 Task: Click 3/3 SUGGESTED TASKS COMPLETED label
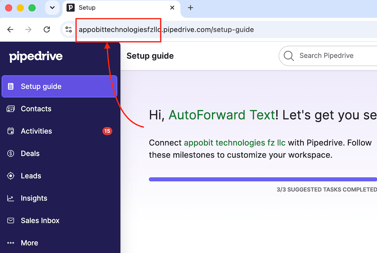tap(327, 190)
